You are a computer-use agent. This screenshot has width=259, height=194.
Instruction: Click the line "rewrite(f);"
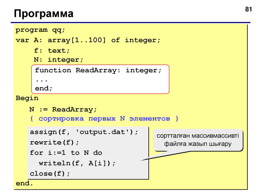click(x=54, y=142)
